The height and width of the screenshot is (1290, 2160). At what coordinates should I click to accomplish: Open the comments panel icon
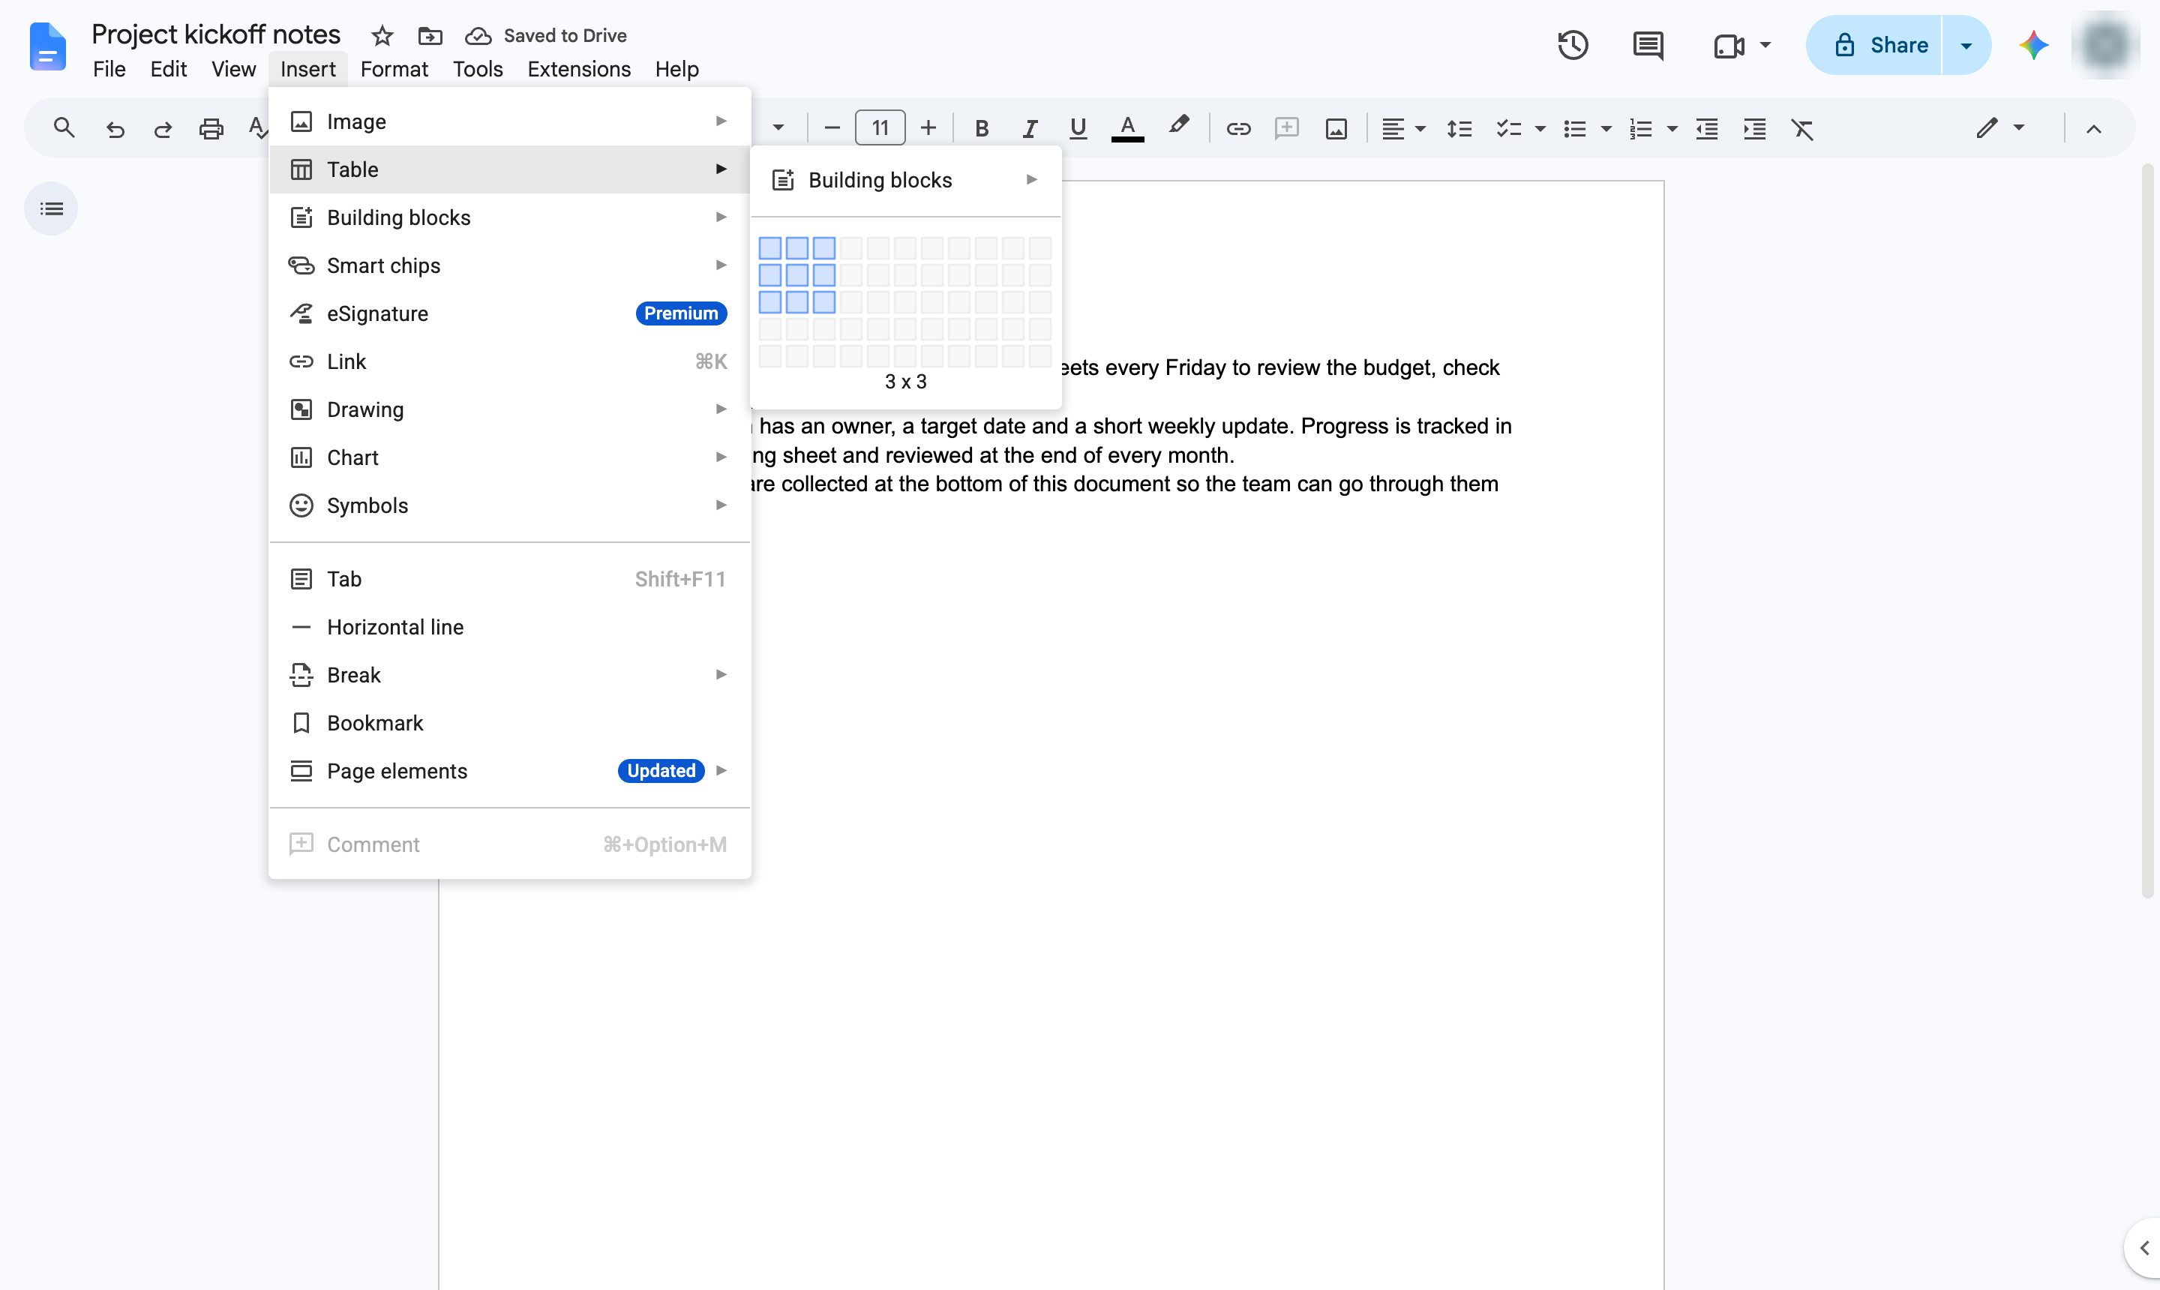pos(1648,45)
